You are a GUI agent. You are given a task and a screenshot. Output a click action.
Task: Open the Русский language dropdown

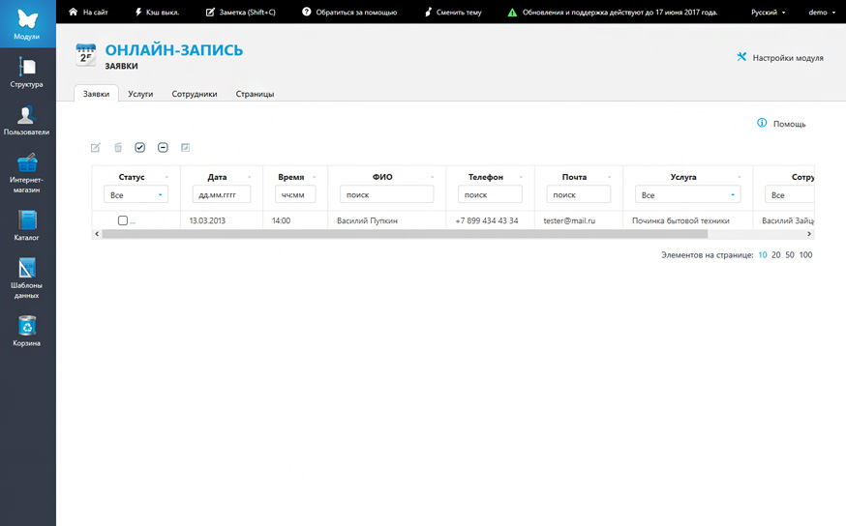768,12
